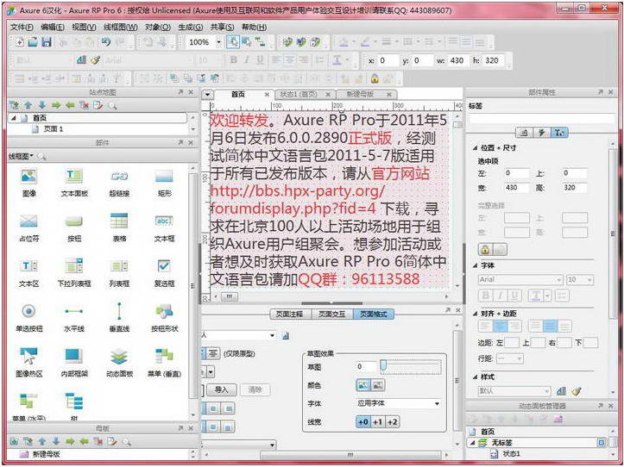624x467 pixels.
Task: Select the 矩形 rectangle widget
Action: pyautogui.click(x=164, y=183)
